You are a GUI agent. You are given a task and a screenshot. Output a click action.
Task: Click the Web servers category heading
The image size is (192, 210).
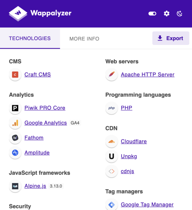[122, 62]
